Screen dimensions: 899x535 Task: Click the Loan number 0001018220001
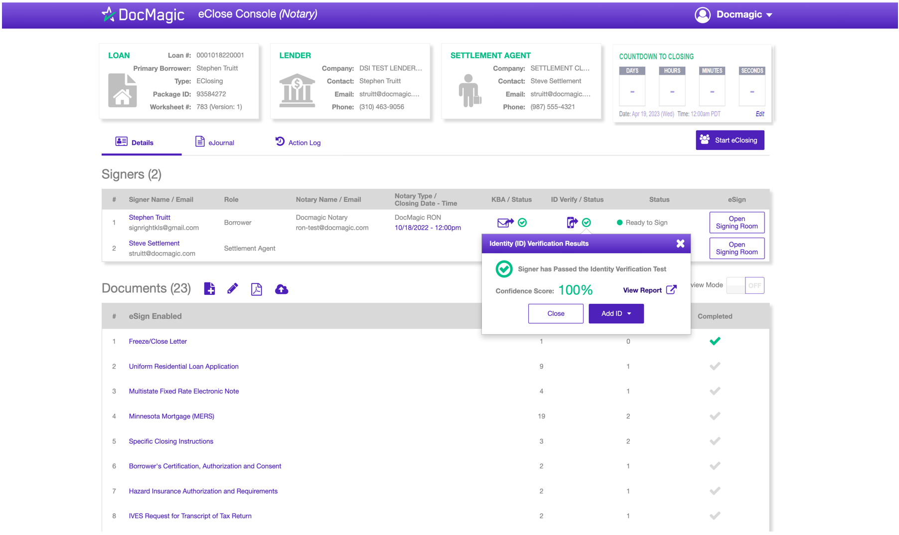(x=220, y=55)
